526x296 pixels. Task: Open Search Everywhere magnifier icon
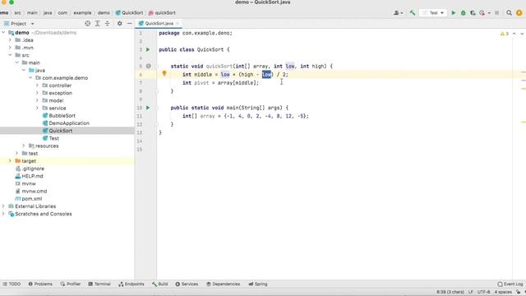(x=510, y=13)
